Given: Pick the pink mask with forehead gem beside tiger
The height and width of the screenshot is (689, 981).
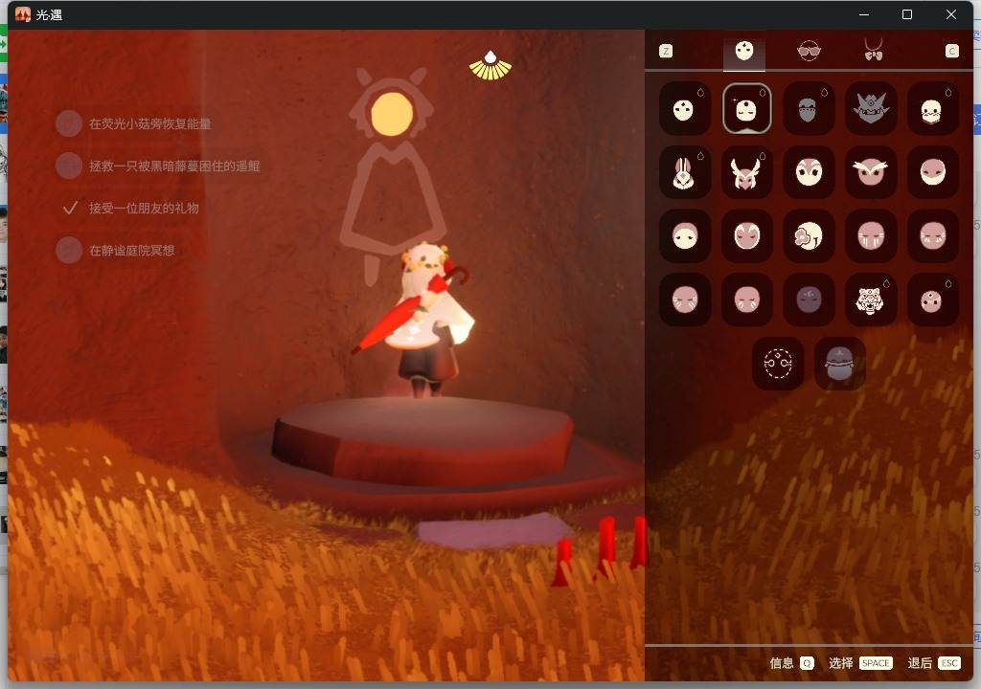Looking at the screenshot, I should tap(932, 300).
